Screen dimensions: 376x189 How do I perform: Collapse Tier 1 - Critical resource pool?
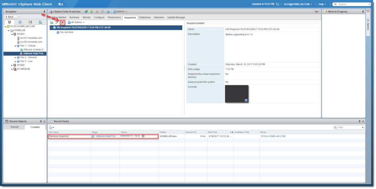[15, 46]
